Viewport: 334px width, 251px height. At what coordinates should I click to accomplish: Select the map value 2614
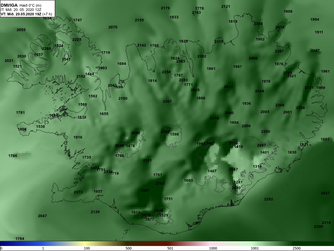[x=214, y=118]
